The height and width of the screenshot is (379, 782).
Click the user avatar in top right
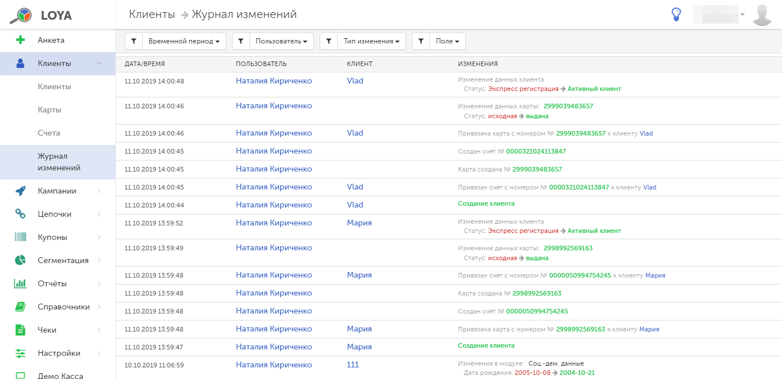762,15
